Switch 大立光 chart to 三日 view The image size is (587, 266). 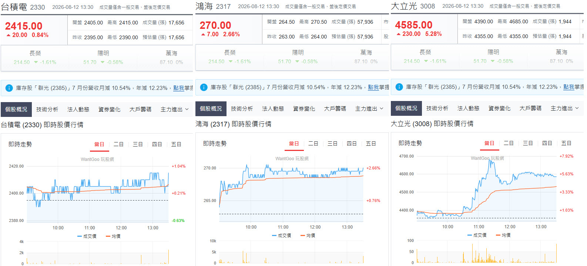tap(528, 143)
